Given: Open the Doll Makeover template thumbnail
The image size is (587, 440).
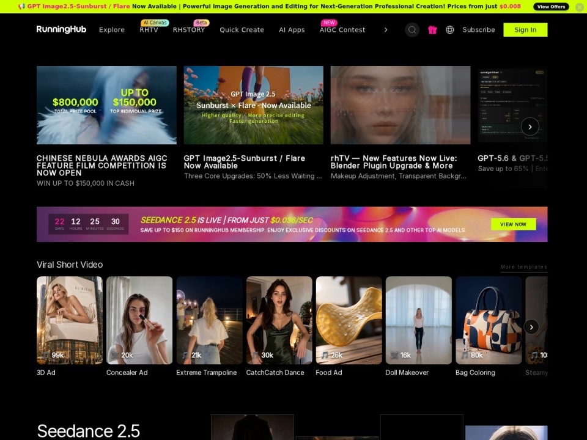Looking at the screenshot, I should point(418,320).
